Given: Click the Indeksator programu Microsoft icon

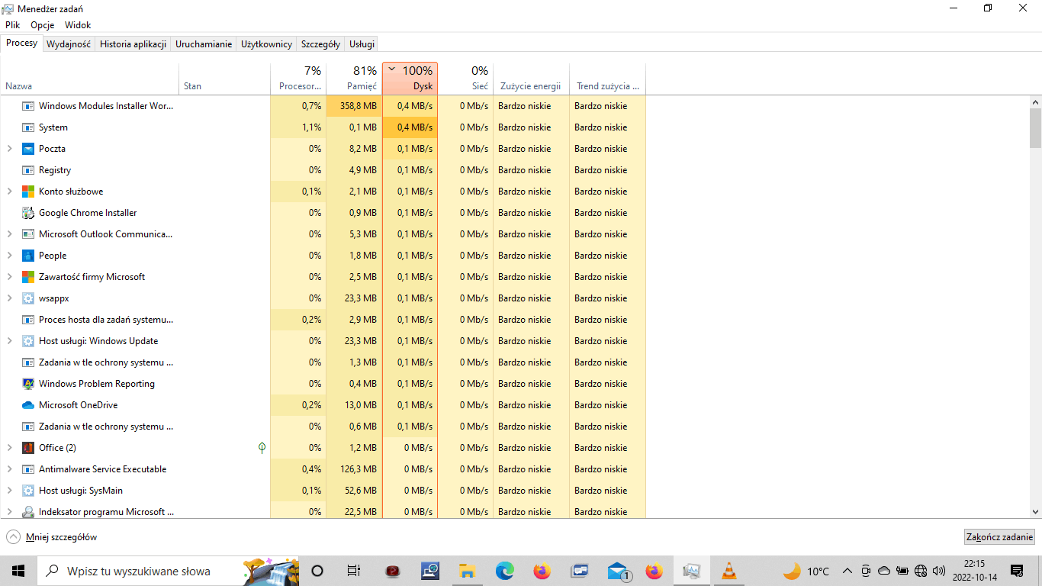Looking at the screenshot, I should pyautogui.click(x=28, y=512).
